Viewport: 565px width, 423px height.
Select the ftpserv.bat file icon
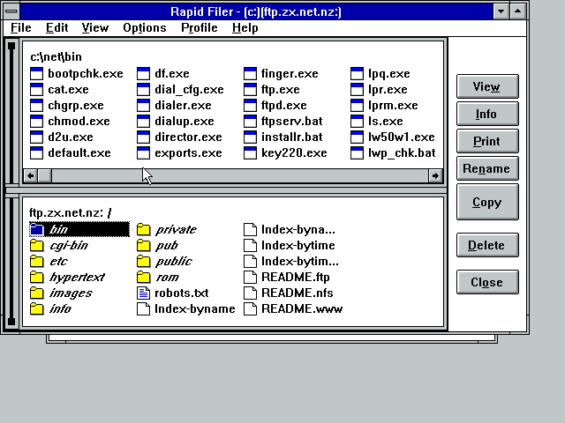point(250,121)
